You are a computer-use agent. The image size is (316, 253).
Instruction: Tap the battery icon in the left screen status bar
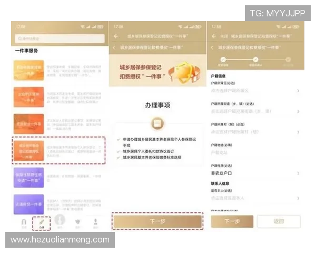click(x=100, y=27)
